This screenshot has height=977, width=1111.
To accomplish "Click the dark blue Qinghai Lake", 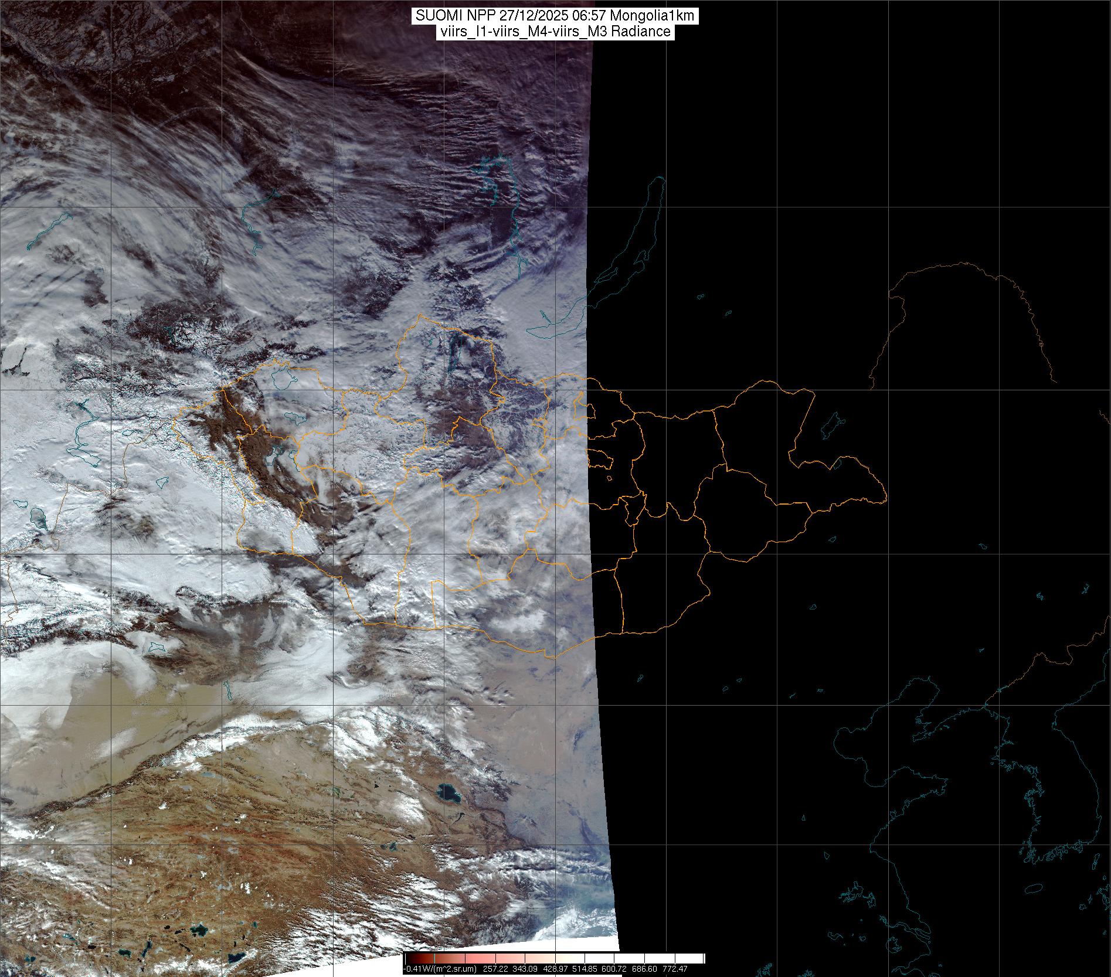I will (x=449, y=795).
